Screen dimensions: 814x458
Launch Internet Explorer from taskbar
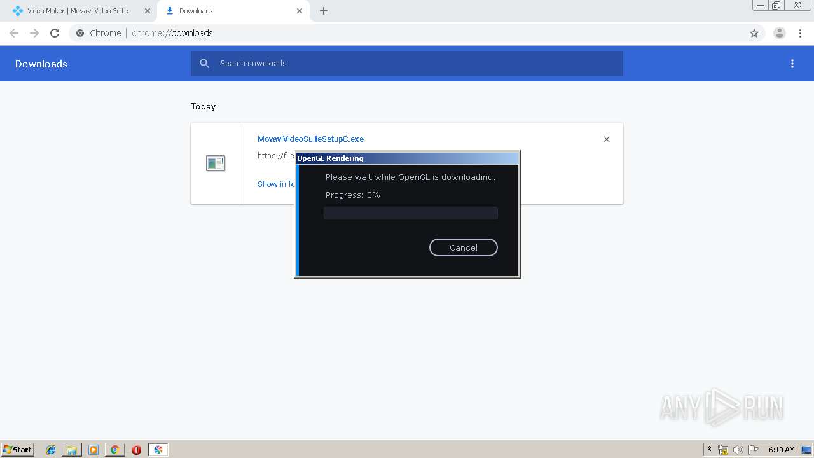pos(51,450)
